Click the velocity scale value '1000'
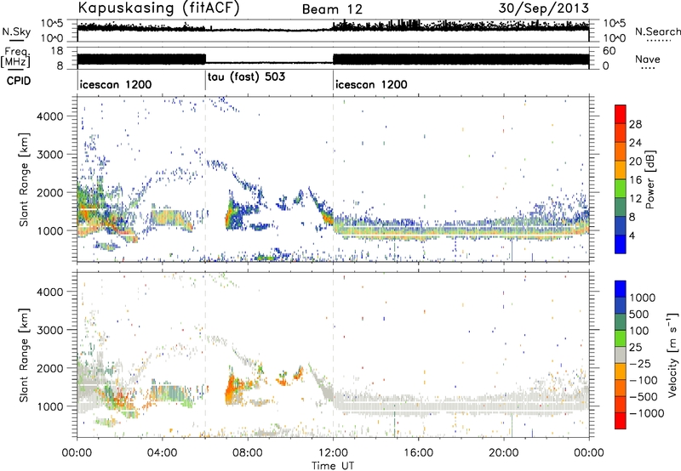The width and height of the screenshot is (681, 471). pyautogui.click(x=642, y=298)
